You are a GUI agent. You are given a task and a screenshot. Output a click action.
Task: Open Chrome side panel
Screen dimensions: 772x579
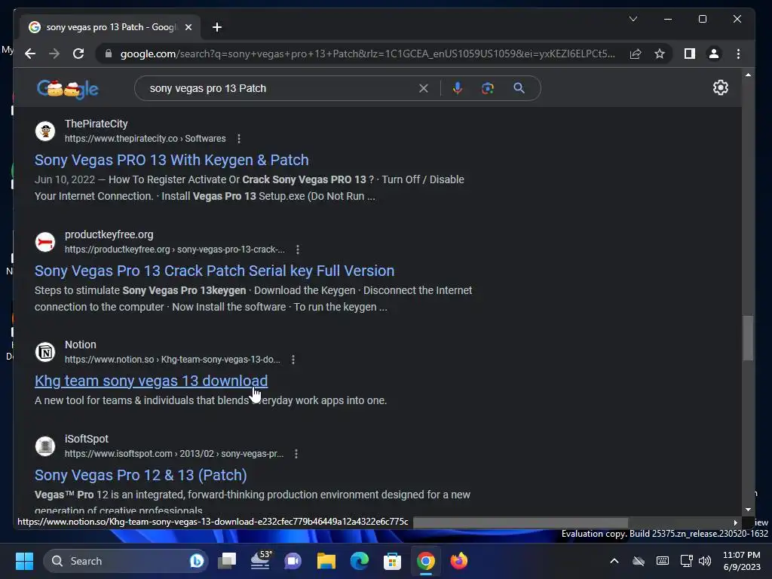pyautogui.click(x=689, y=54)
